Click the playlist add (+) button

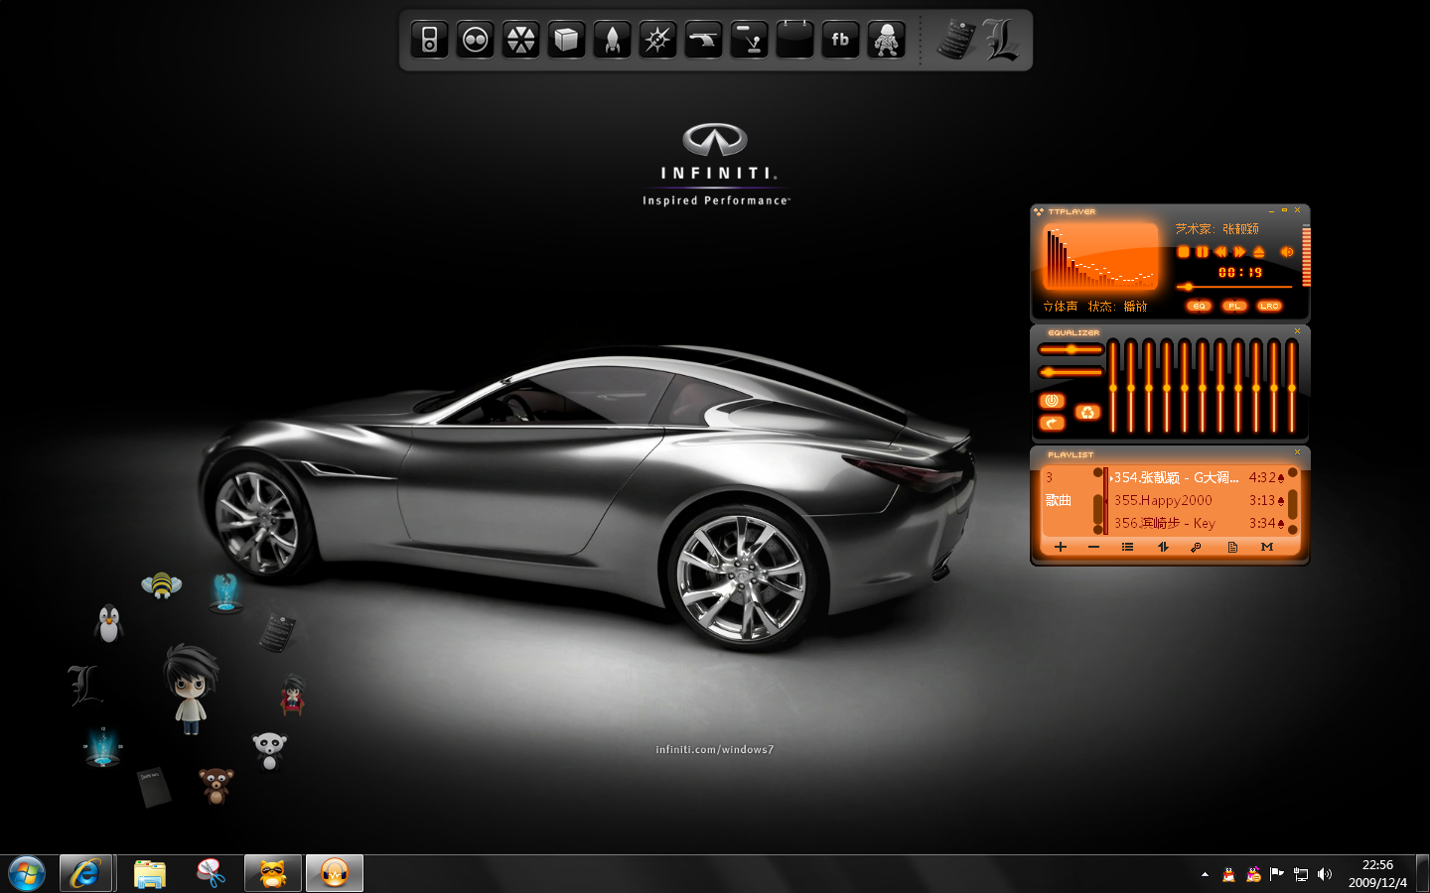(x=1060, y=547)
